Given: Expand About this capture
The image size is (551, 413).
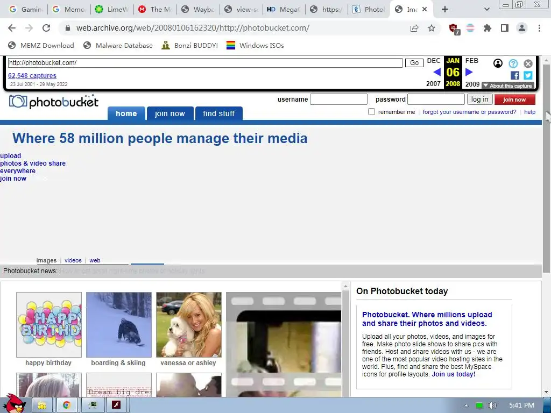Looking at the screenshot, I should 508,86.
